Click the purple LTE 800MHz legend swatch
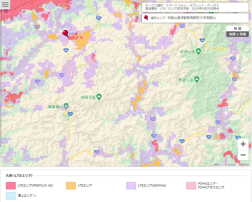Image resolution: width=252 pixels, height=202 pixels. (x=131, y=185)
